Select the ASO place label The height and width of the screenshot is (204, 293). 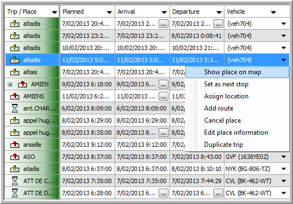[29, 157]
